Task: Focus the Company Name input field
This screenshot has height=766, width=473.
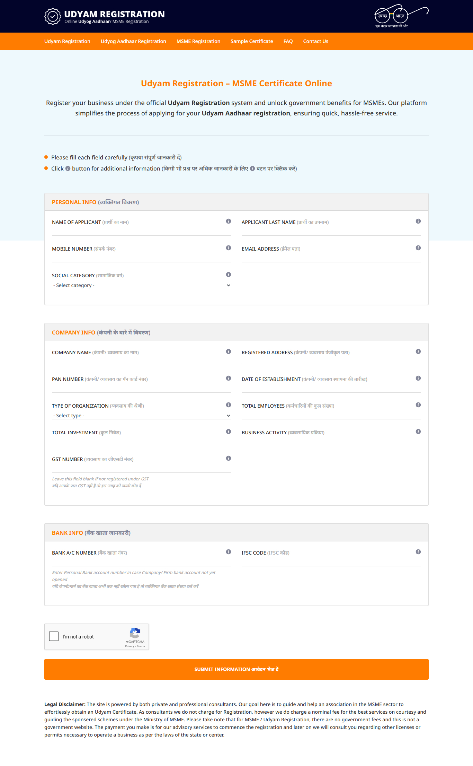Action: pos(141,360)
